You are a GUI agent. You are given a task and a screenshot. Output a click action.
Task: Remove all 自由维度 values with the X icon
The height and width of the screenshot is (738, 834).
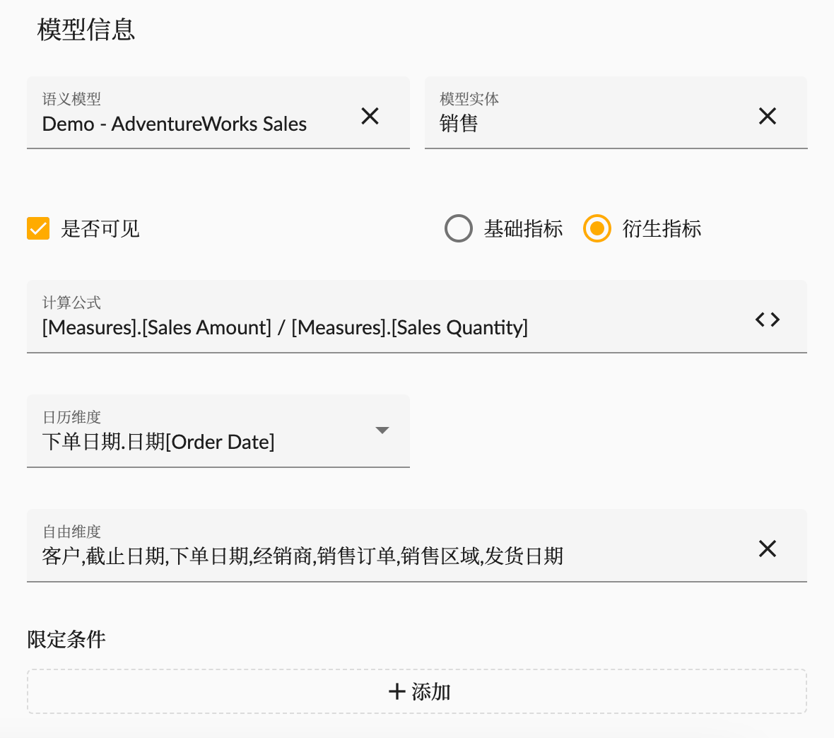coord(767,549)
